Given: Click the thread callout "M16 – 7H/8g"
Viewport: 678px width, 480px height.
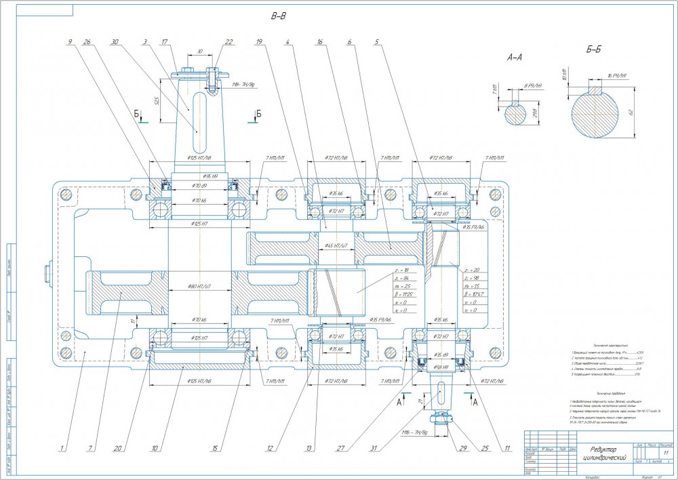Looking at the screenshot, I should (x=415, y=432).
